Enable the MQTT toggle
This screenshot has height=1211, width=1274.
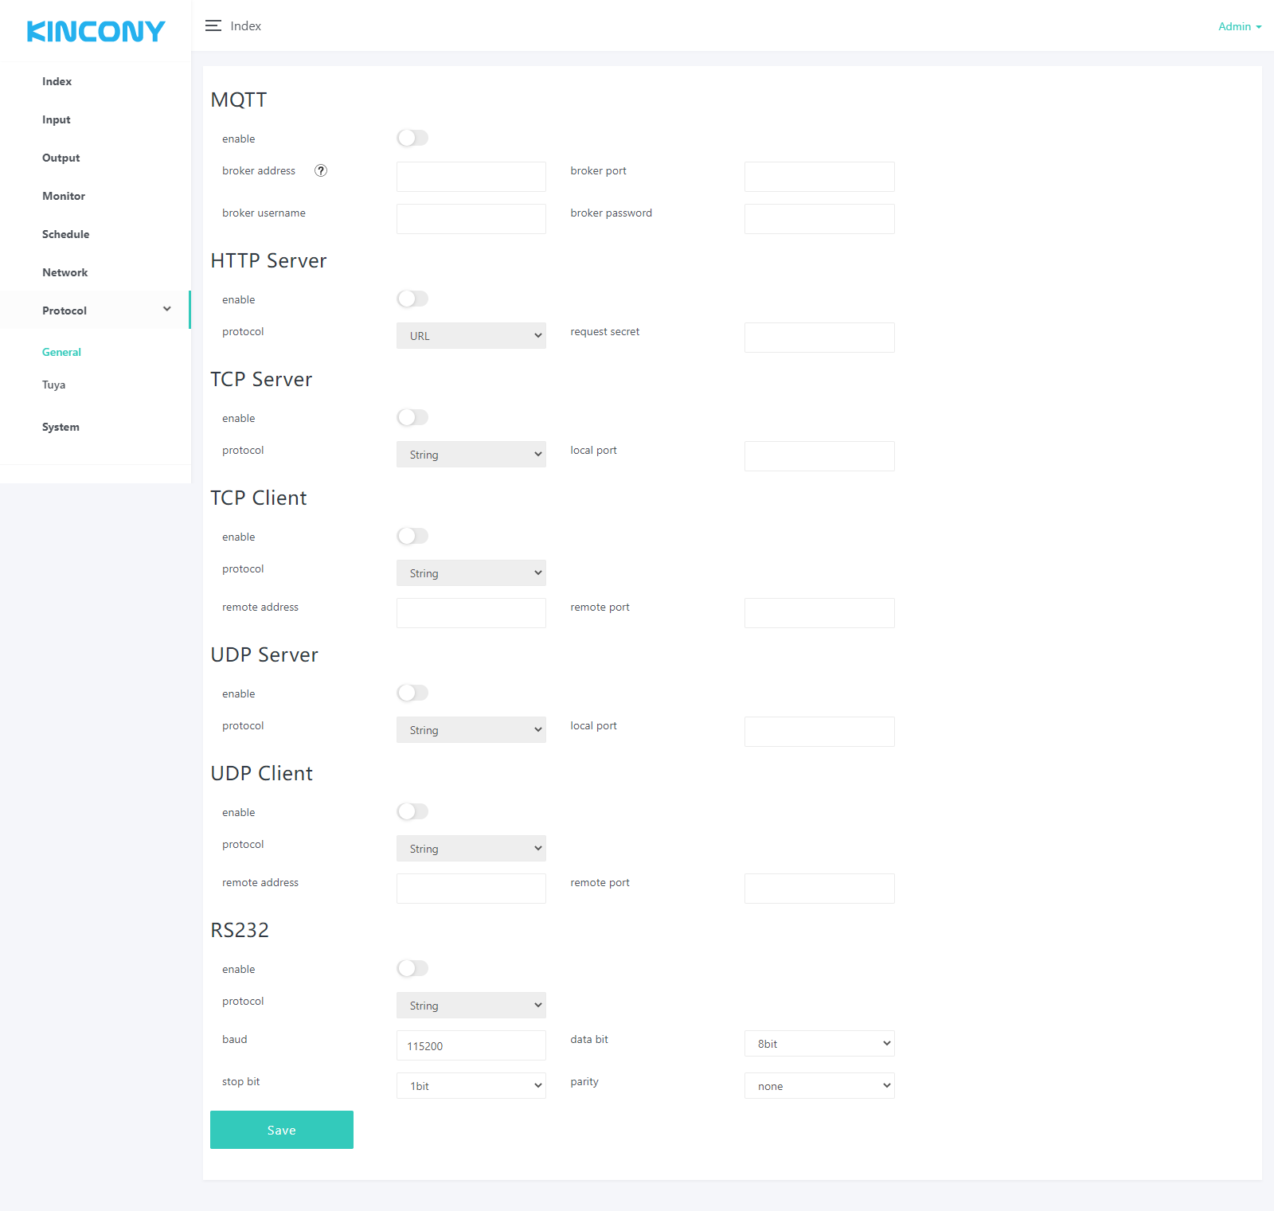(412, 139)
